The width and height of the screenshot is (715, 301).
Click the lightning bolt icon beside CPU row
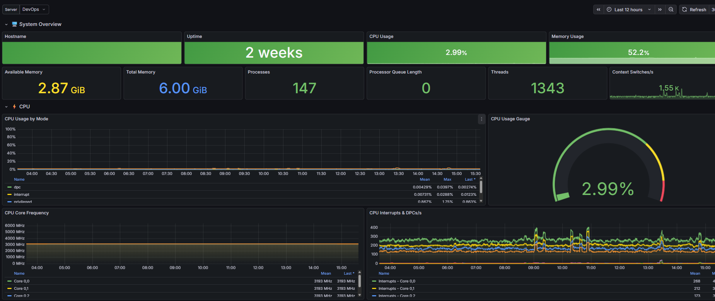coord(14,107)
